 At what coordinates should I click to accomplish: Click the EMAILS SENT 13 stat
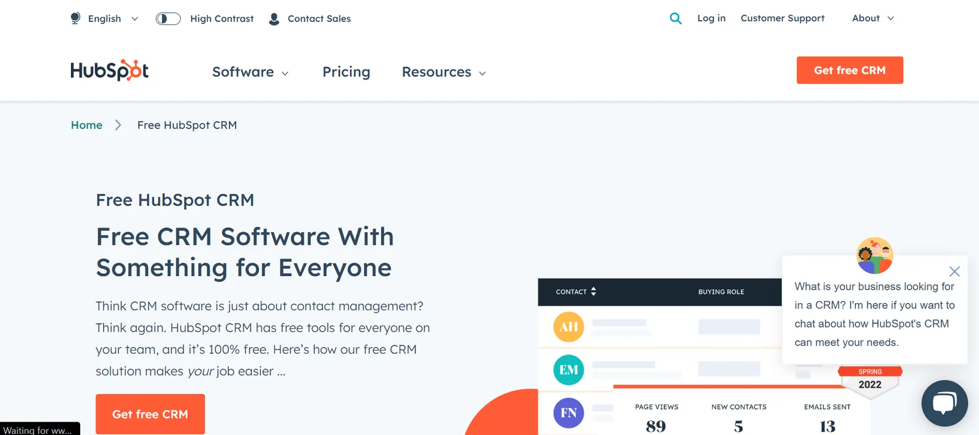click(827, 418)
